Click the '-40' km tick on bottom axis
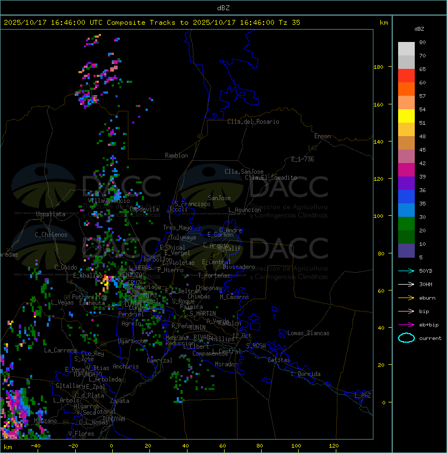The image size is (447, 453). [x=35, y=446]
